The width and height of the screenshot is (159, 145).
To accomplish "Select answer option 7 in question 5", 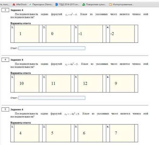I will pyautogui.click(x=122, y=133).
